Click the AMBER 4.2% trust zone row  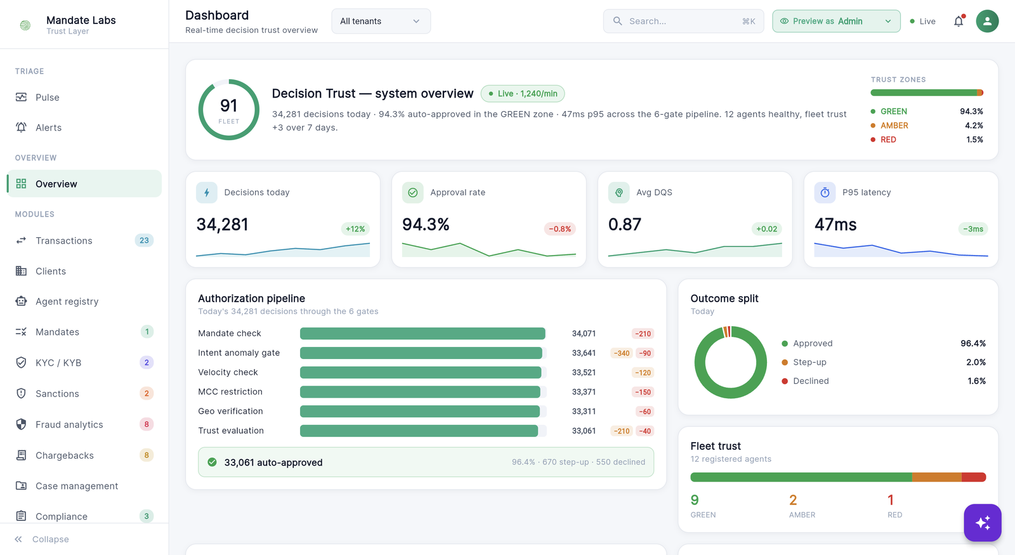(927, 126)
